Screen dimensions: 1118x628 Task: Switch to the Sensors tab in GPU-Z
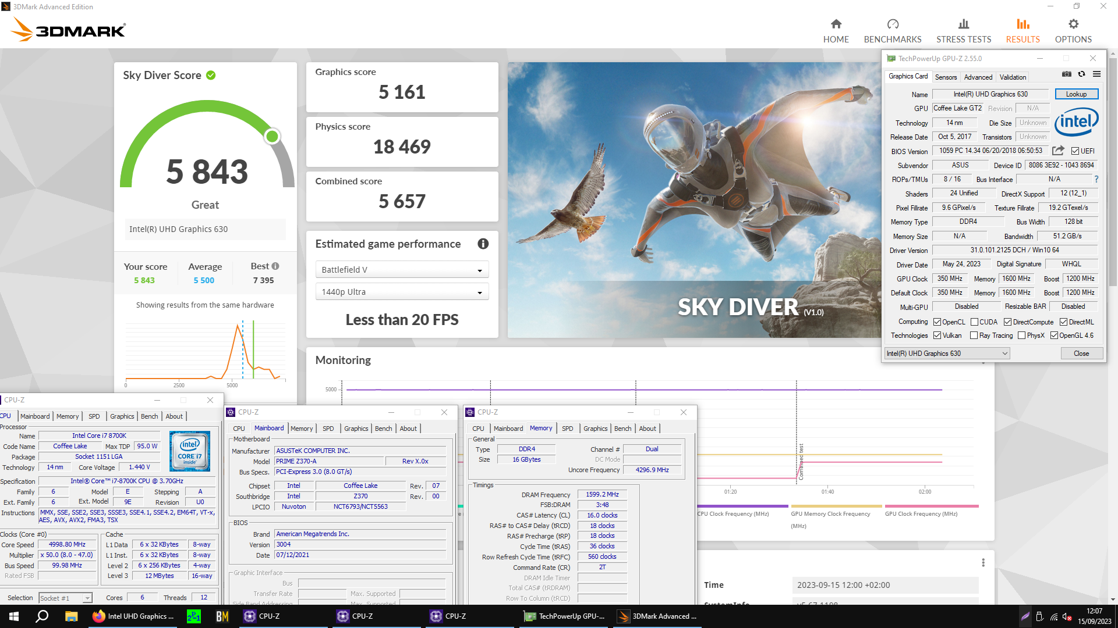coord(946,77)
